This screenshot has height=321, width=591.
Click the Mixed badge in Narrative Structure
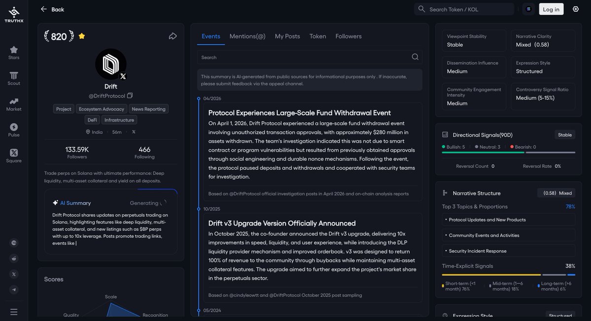click(x=556, y=193)
